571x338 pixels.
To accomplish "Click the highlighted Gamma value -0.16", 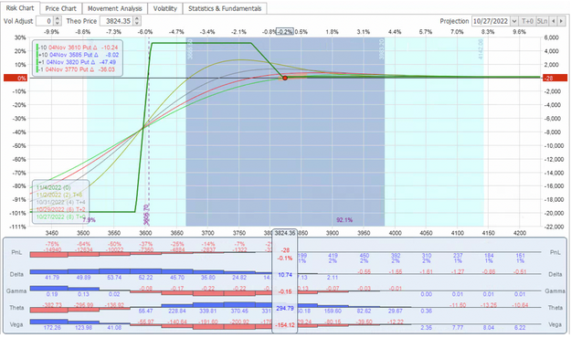I will pyautogui.click(x=285, y=291).
